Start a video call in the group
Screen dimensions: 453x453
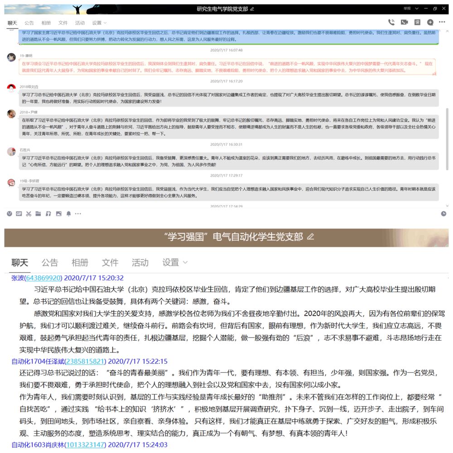[x=404, y=22]
